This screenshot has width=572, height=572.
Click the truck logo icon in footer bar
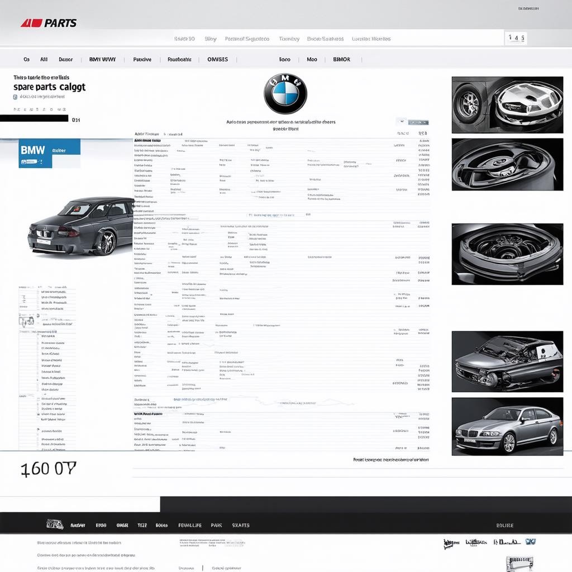coord(55,525)
